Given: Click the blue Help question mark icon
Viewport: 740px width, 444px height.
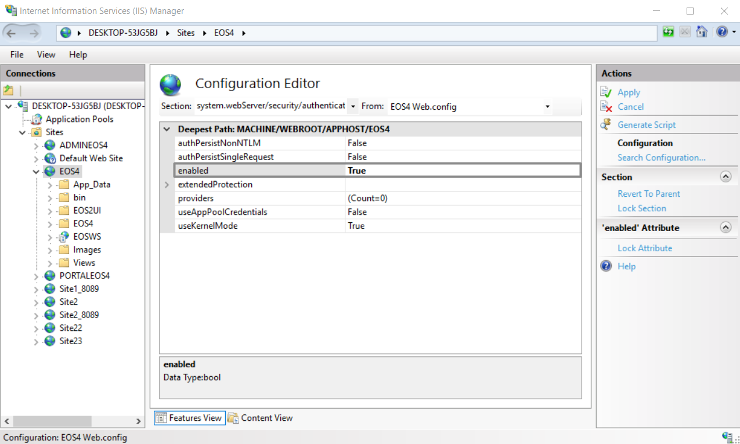Looking at the screenshot, I should pos(606,266).
